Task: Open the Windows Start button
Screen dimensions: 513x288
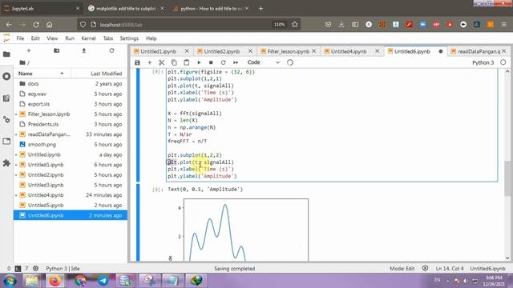Action: click(10, 281)
